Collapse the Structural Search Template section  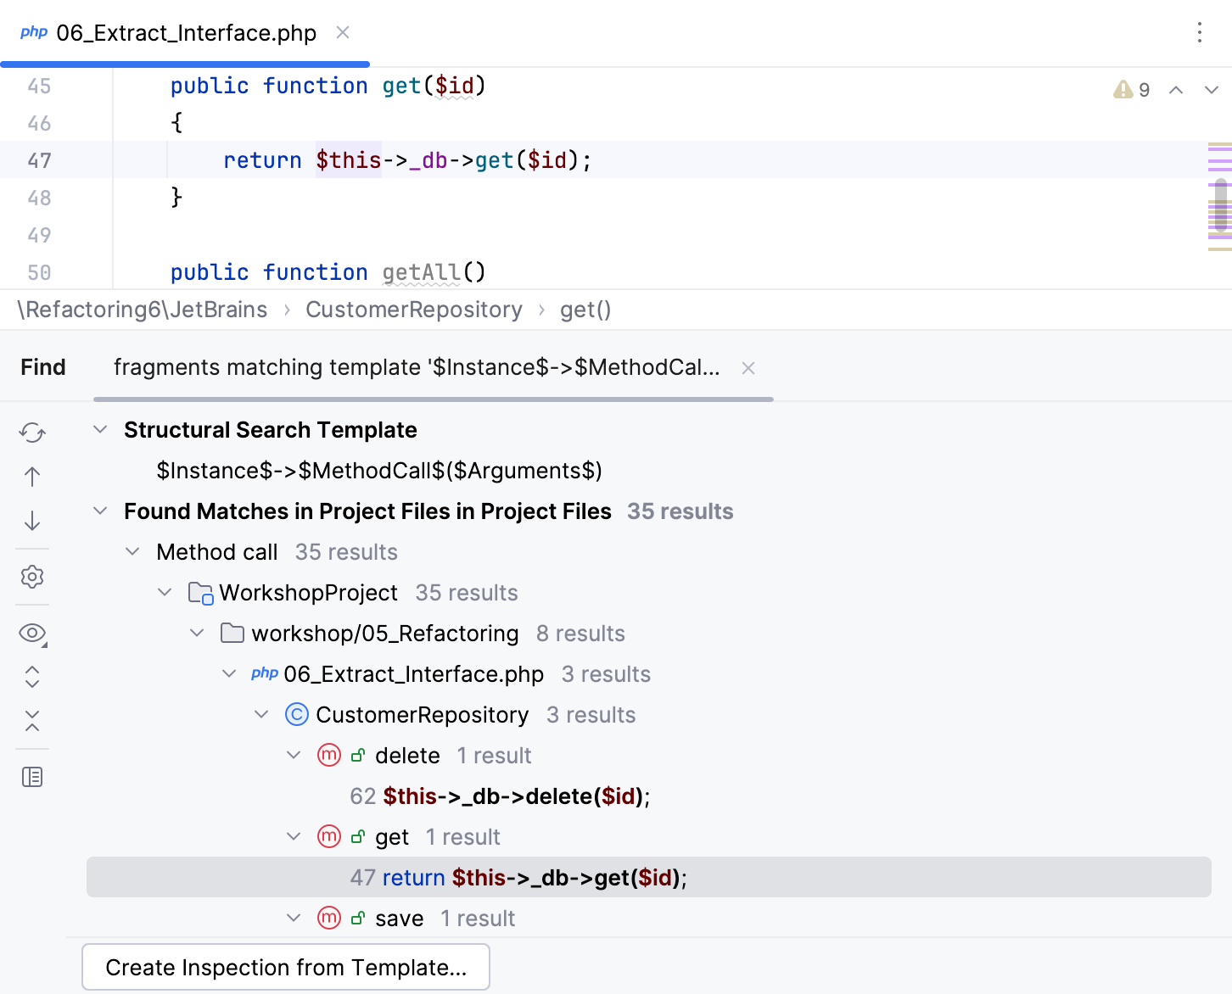click(x=99, y=429)
